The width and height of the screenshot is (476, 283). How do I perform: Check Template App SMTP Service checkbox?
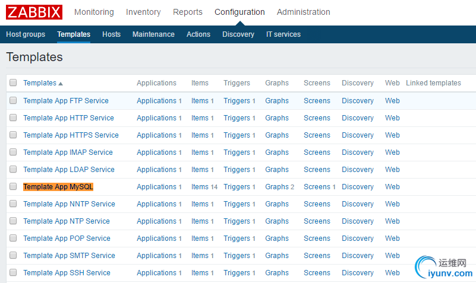click(x=13, y=256)
